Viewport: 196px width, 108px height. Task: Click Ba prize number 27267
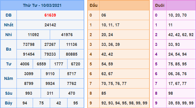pos(50,44)
